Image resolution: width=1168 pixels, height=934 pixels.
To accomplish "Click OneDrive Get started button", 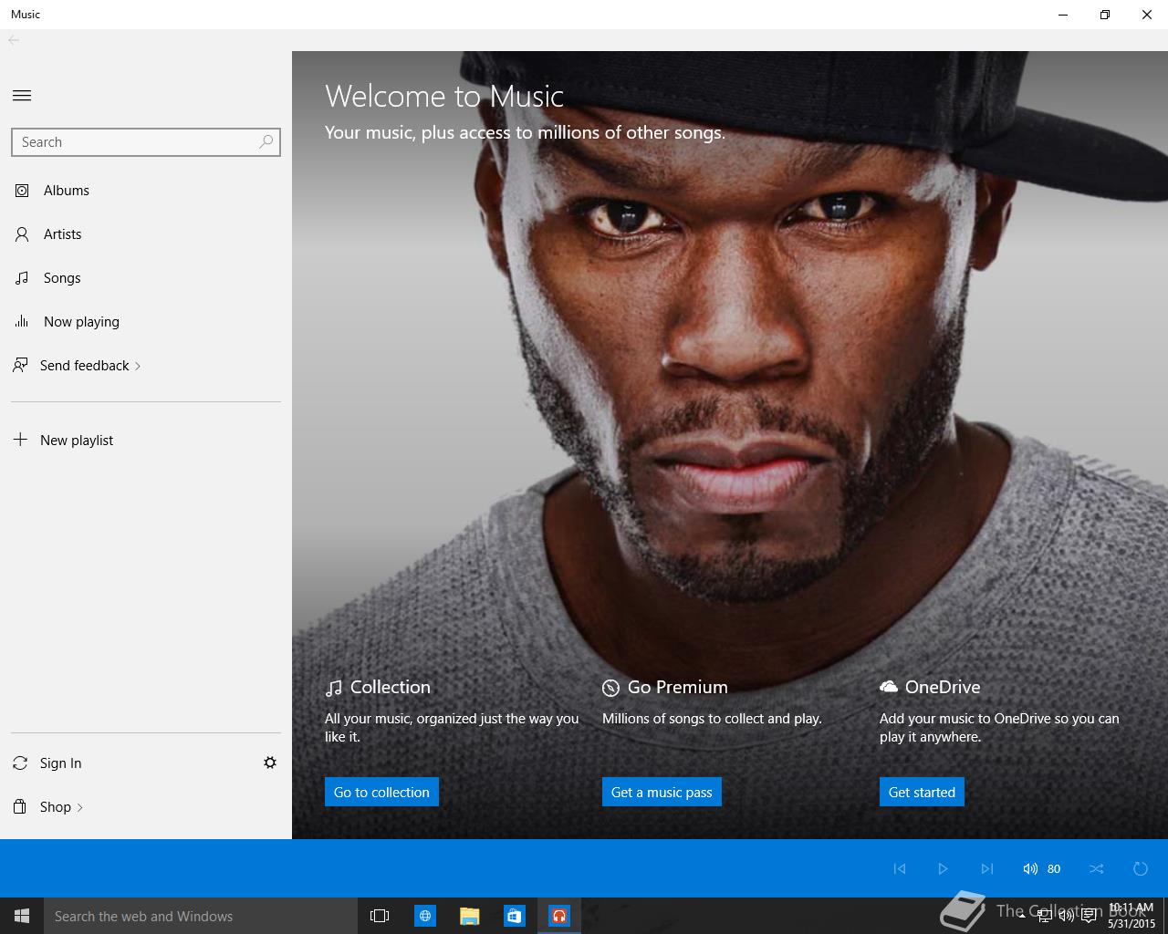I will coord(922,792).
